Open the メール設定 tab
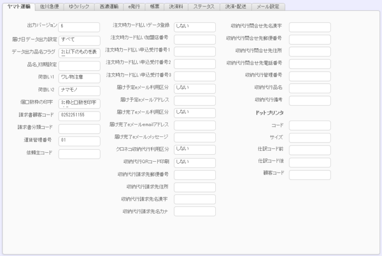382x256 pixels. pyautogui.click(x=268, y=6)
